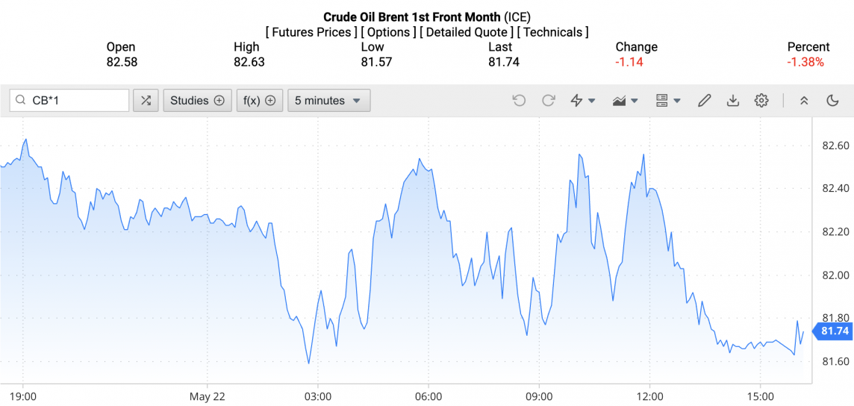Collapse the toolbar with double chevron
This screenshot has height=406, width=854.
[804, 101]
